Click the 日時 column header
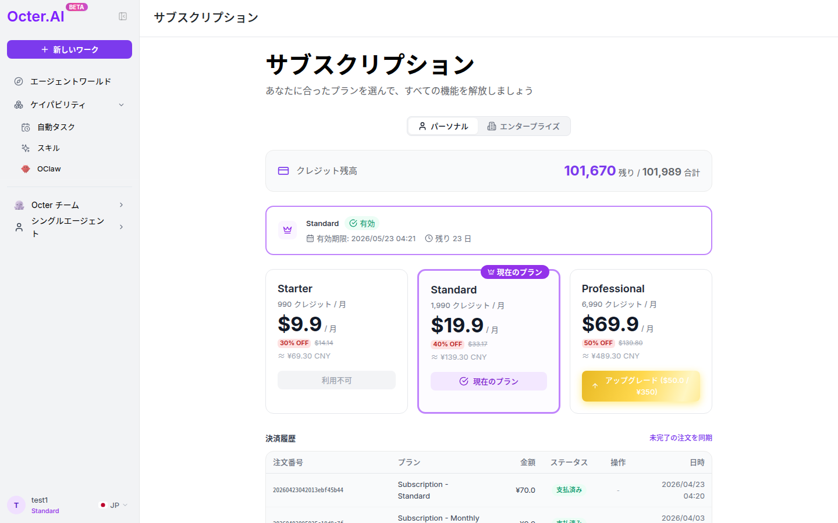Viewport: 838px width, 523px height. (697, 463)
